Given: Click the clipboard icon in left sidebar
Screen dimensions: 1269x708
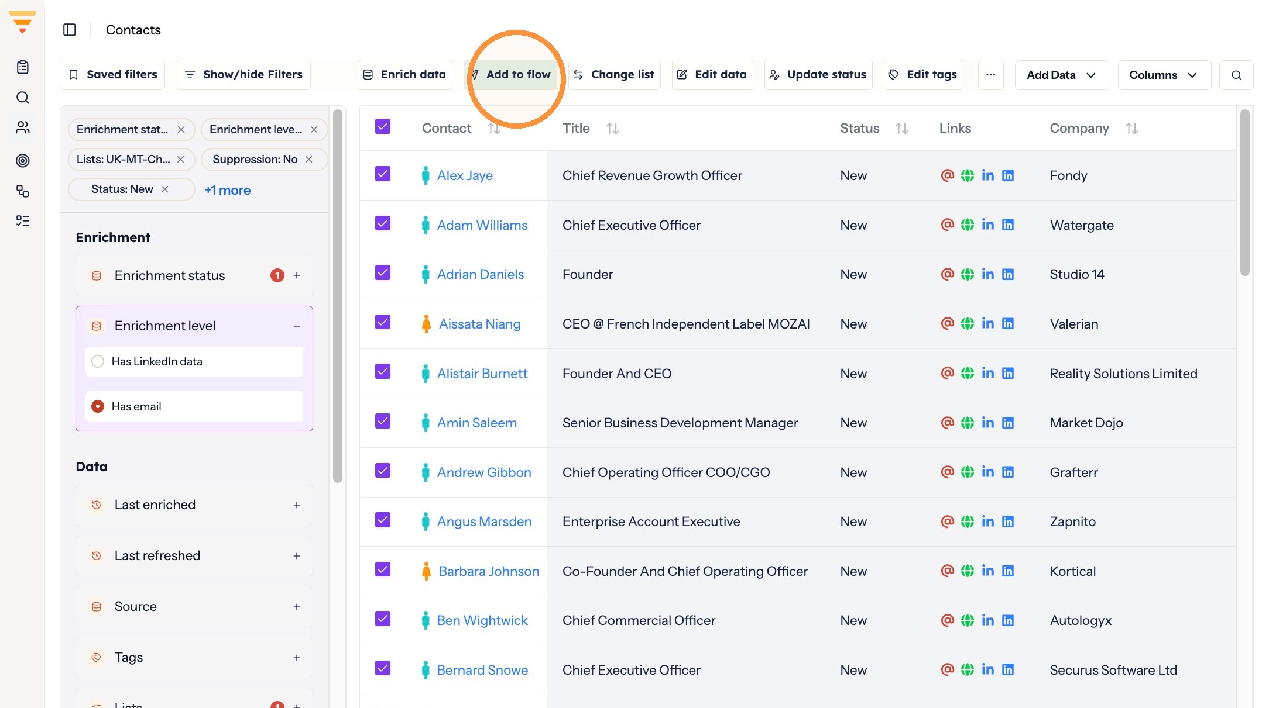Looking at the screenshot, I should (22, 67).
